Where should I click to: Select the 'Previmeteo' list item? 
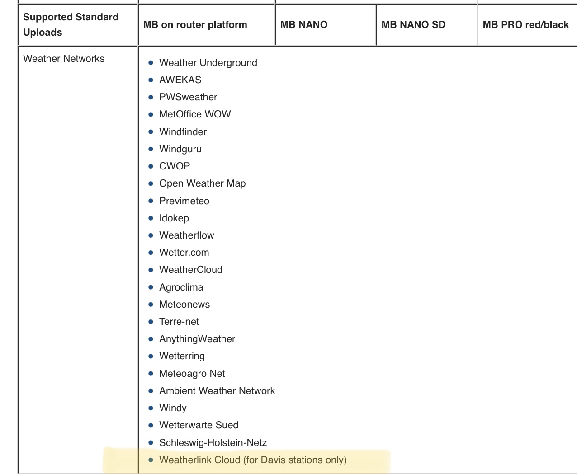pos(184,201)
